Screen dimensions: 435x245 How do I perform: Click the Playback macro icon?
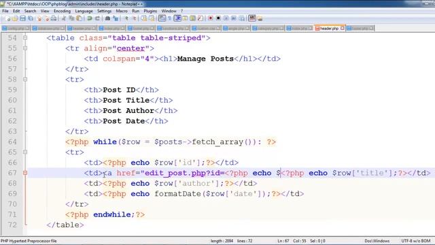pyautogui.click(x=226, y=18)
